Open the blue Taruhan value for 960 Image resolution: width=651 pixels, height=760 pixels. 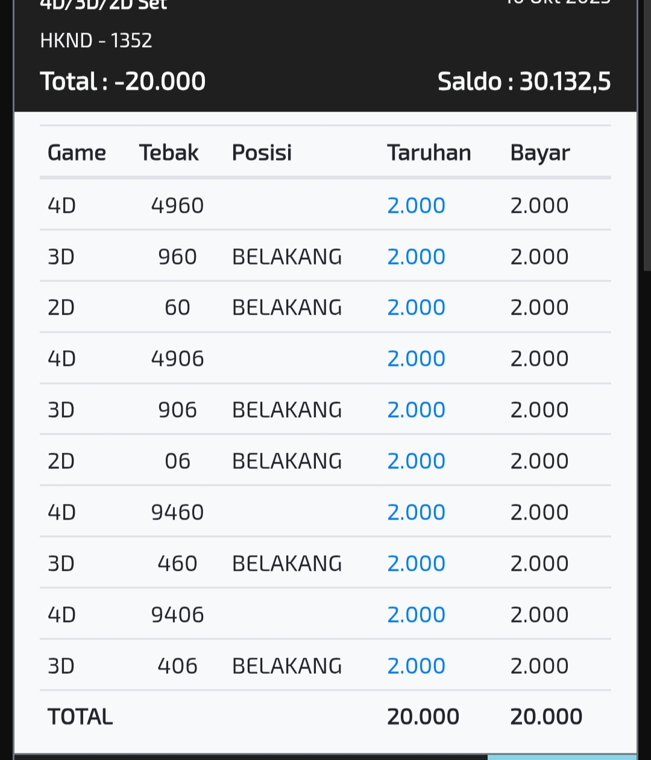[416, 257]
